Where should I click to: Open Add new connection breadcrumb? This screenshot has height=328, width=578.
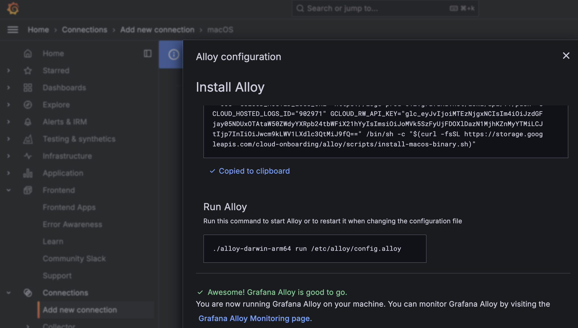(157, 30)
